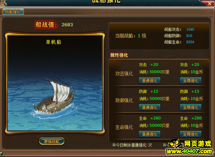Screen dimensions: 215x157
Task: Click the 今日剩余普通强化0次 notice text
Action: point(132,145)
